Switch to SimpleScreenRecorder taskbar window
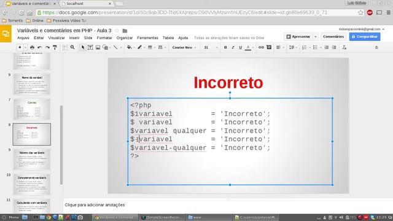 [162, 217]
